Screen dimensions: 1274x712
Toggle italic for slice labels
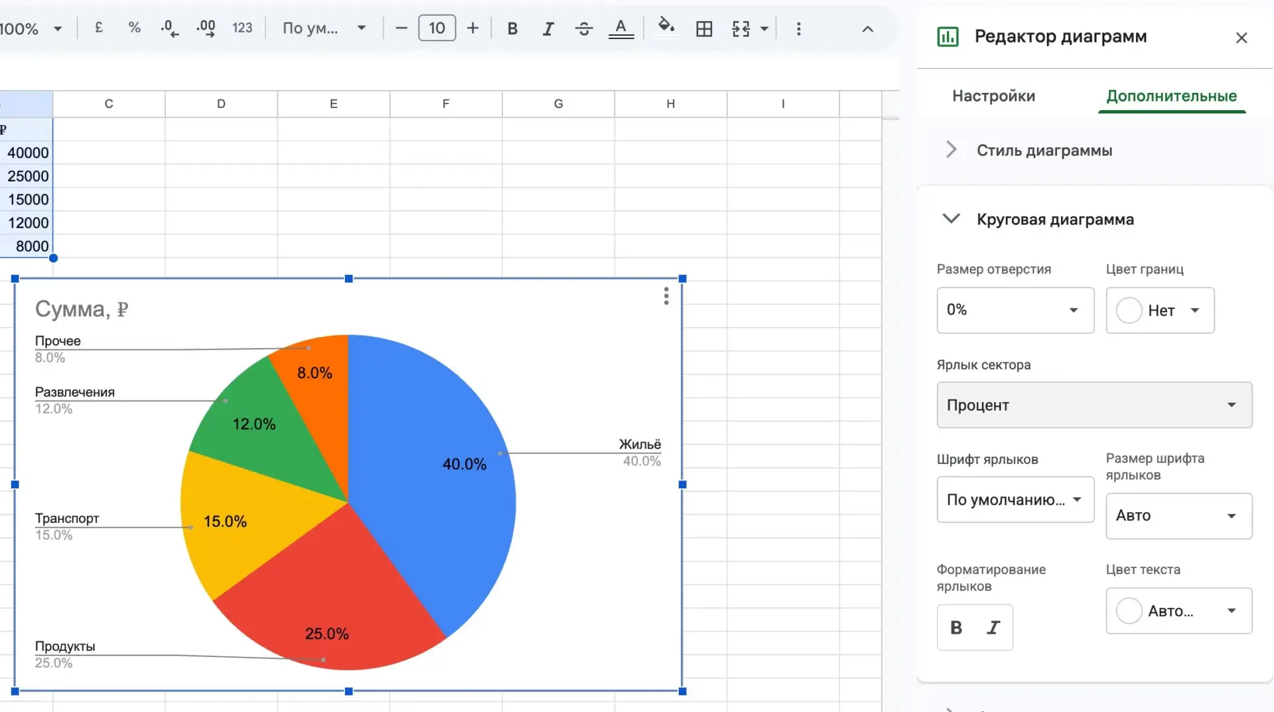point(993,627)
